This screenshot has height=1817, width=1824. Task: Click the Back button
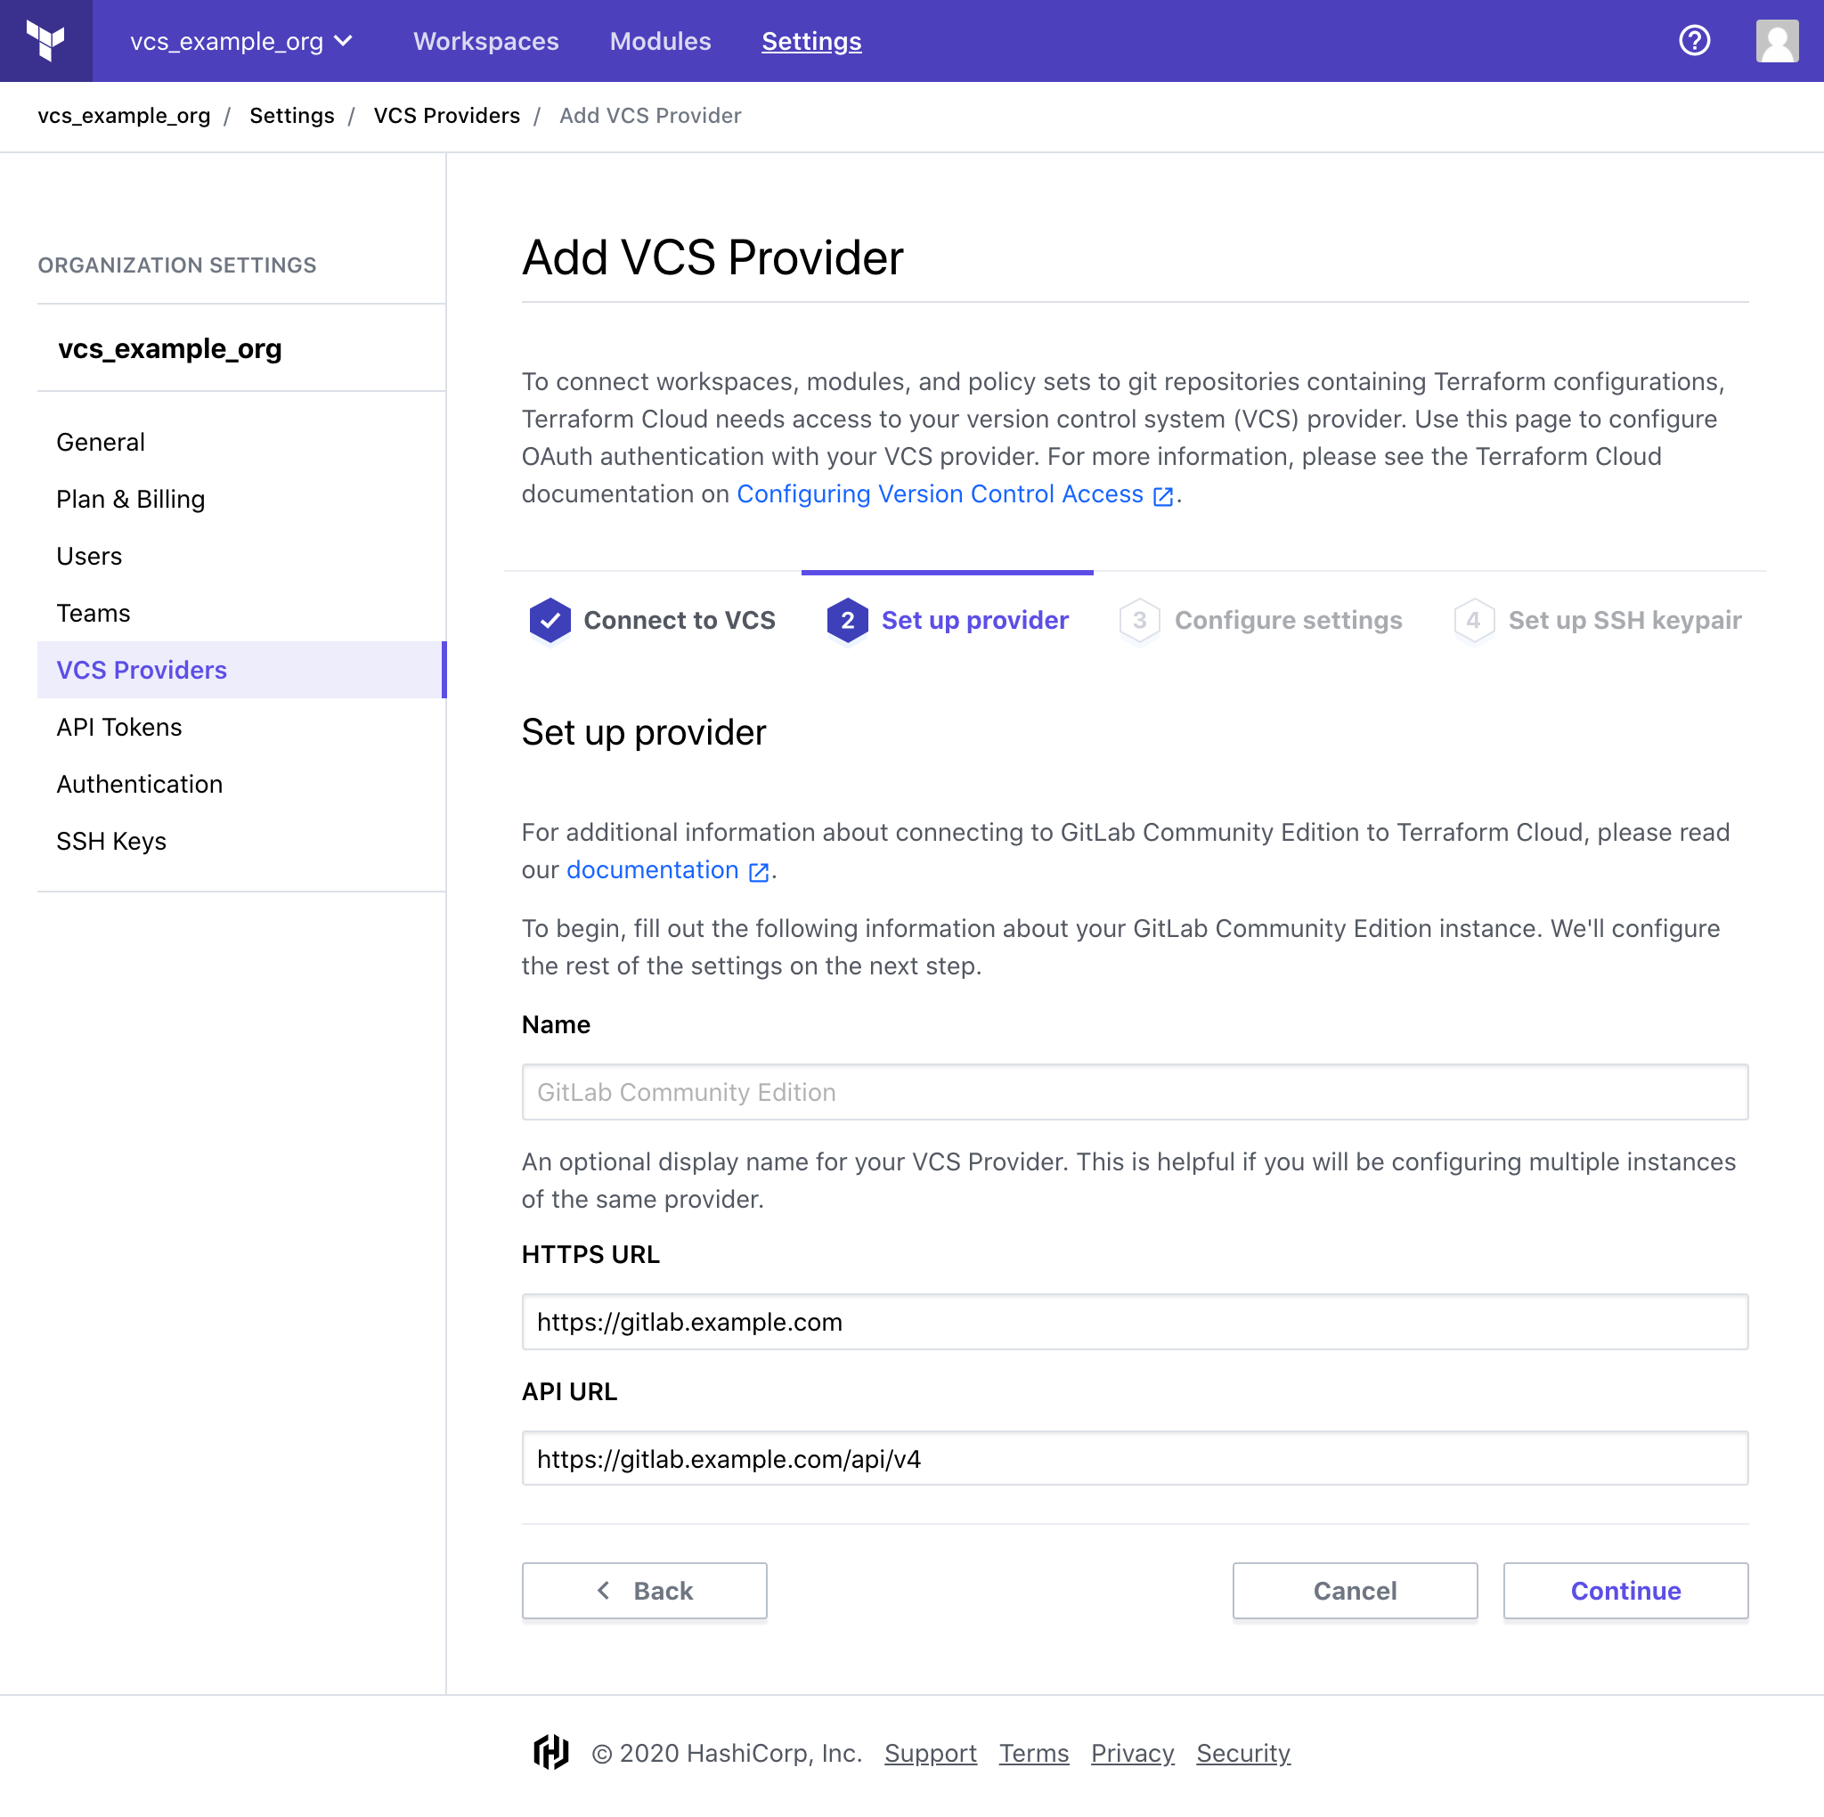tap(645, 1591)
